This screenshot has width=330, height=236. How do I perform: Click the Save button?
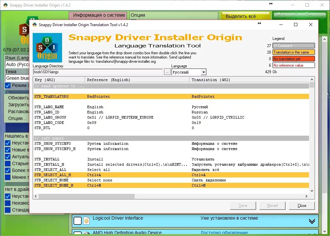243,206
